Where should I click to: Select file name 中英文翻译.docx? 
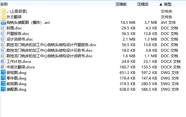(x=20, y=67)
